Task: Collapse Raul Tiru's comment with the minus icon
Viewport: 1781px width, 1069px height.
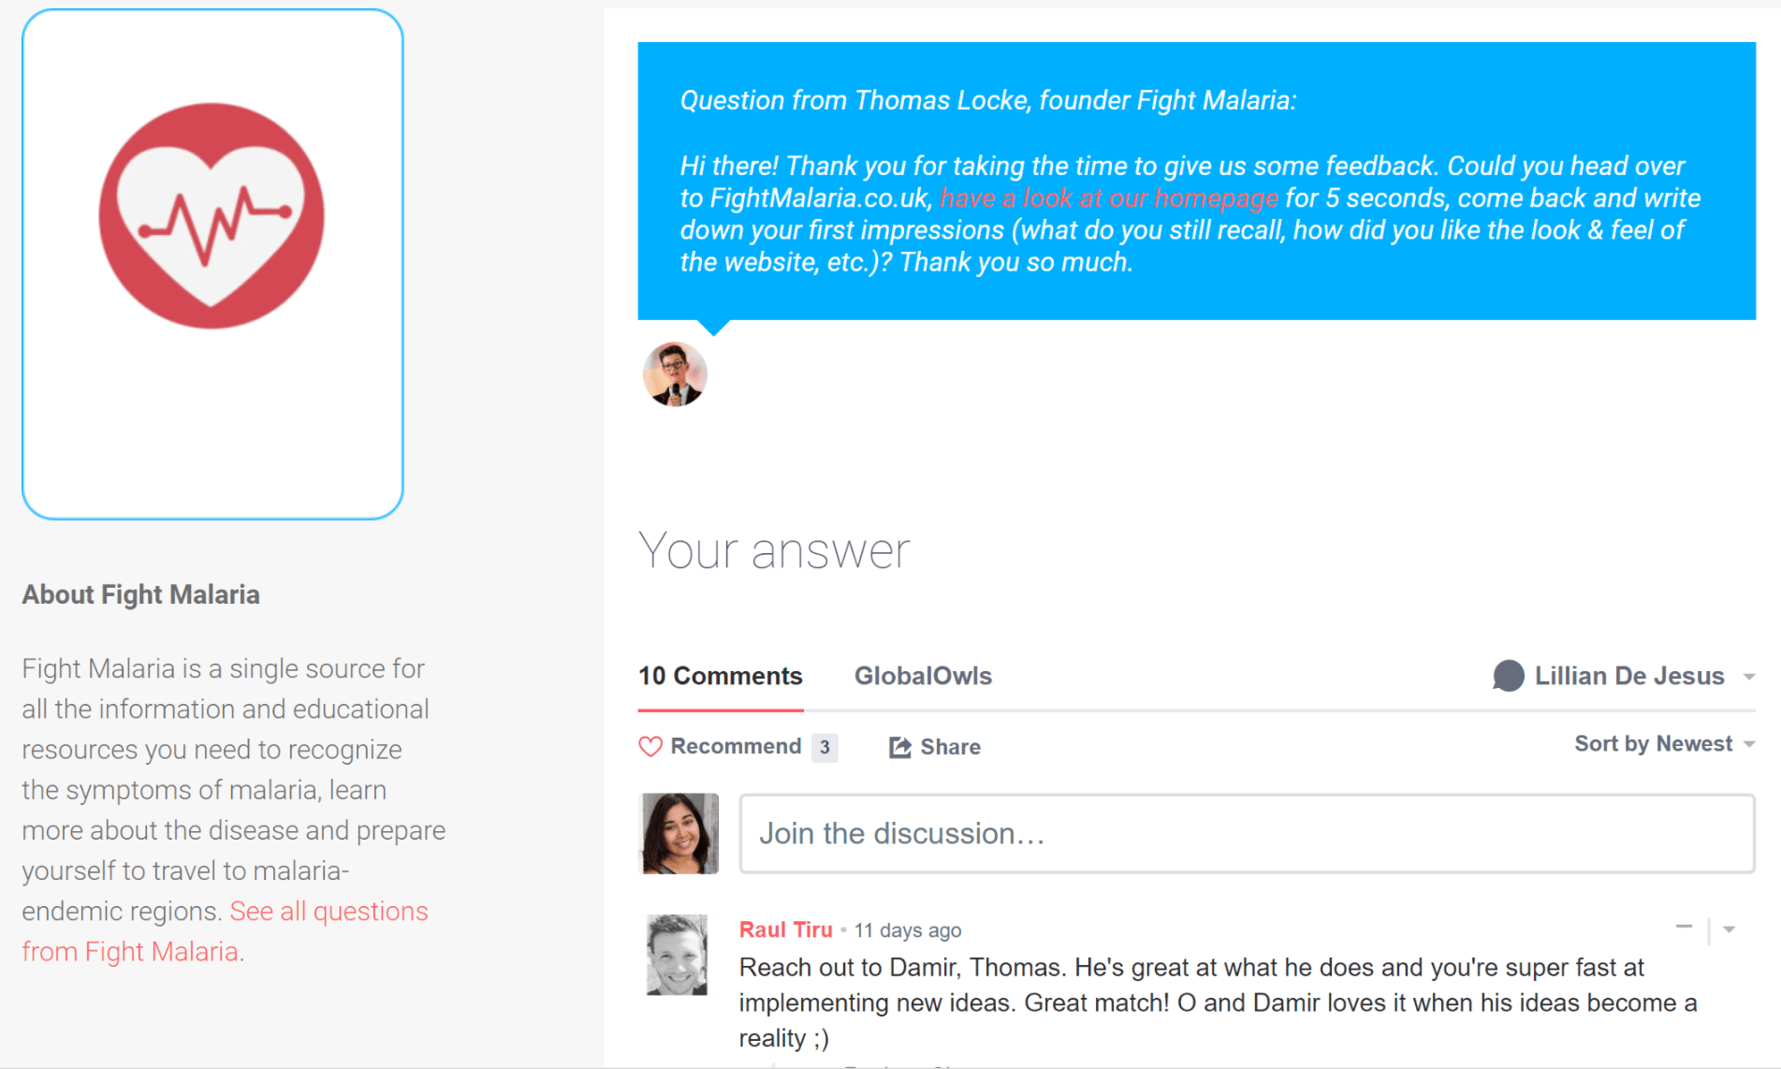Action: (x=1684, y=928)
